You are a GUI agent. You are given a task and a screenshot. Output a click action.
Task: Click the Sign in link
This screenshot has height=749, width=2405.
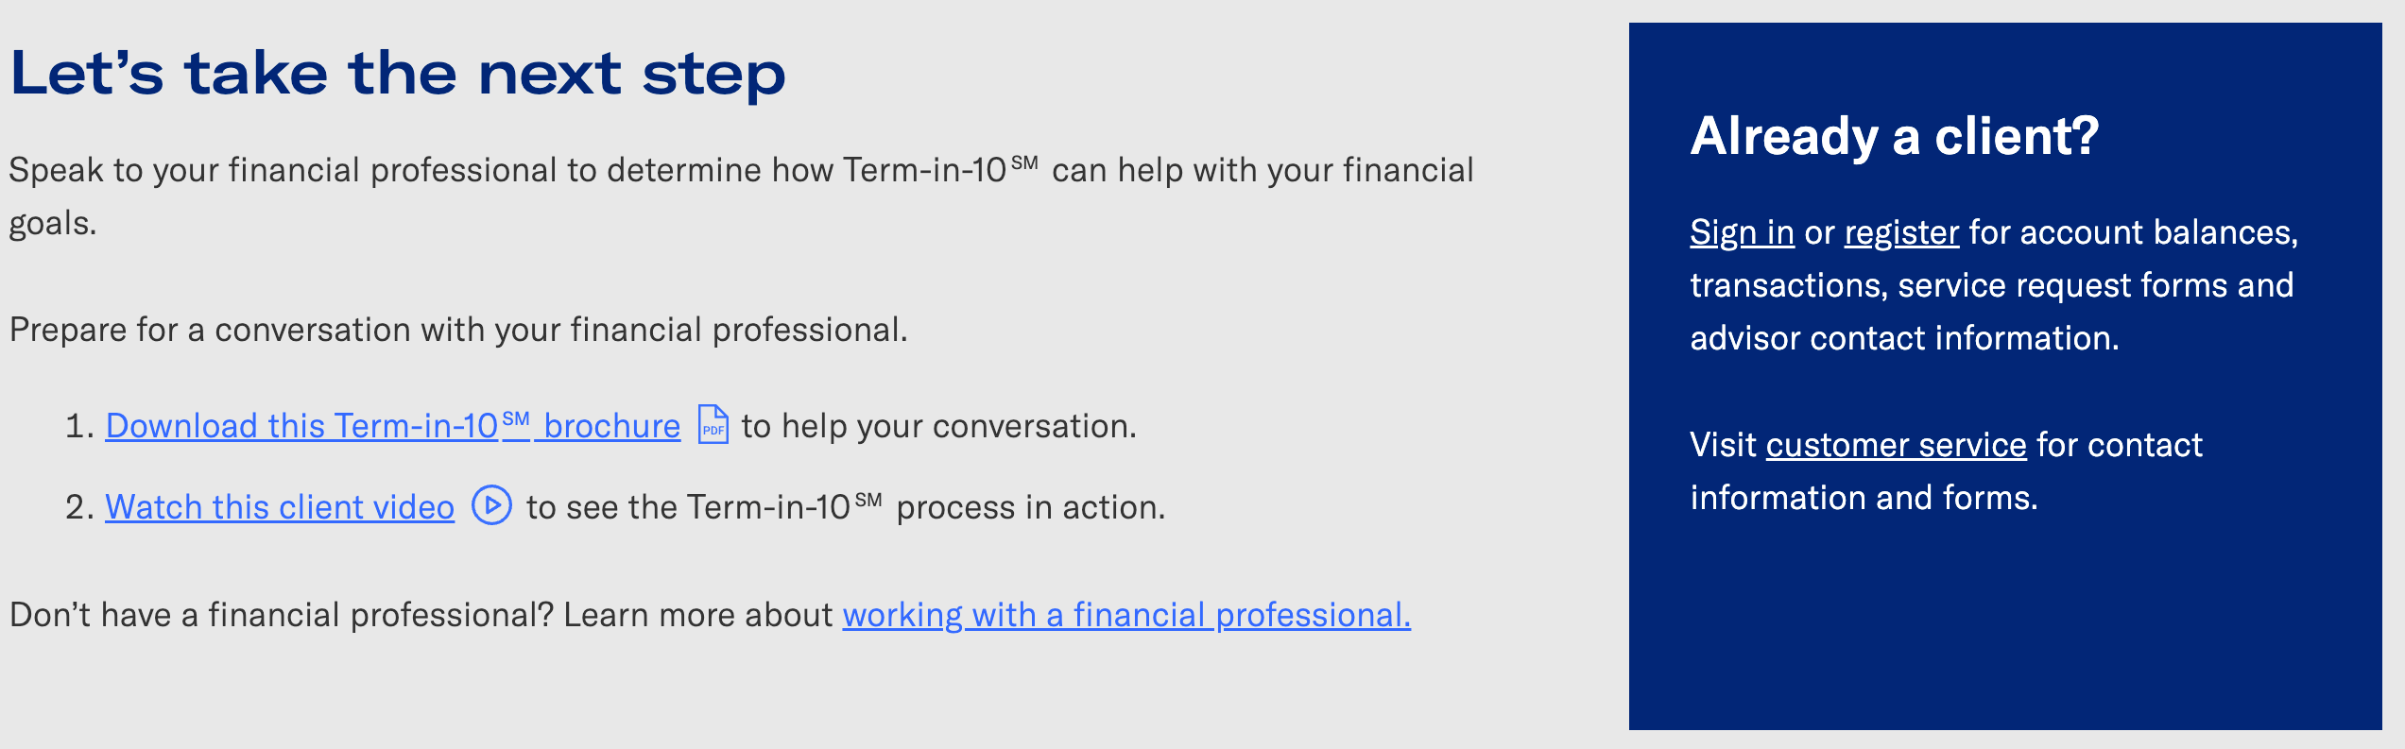[1742, 232]
